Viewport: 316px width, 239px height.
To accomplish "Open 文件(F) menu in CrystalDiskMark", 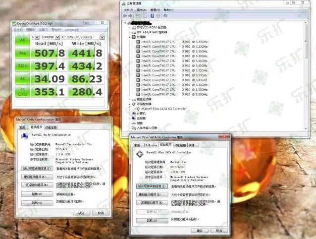I will [18, 30].
